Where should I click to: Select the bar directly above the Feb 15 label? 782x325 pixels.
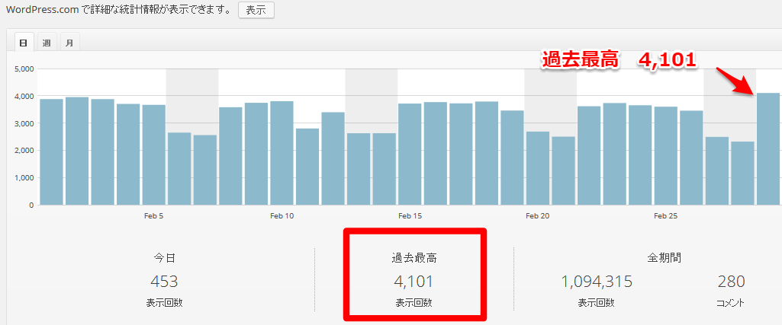410,155
